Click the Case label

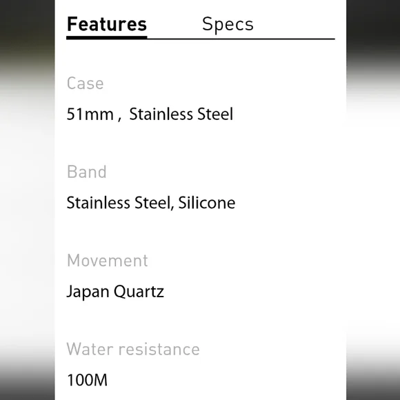[x=86, y=83]
